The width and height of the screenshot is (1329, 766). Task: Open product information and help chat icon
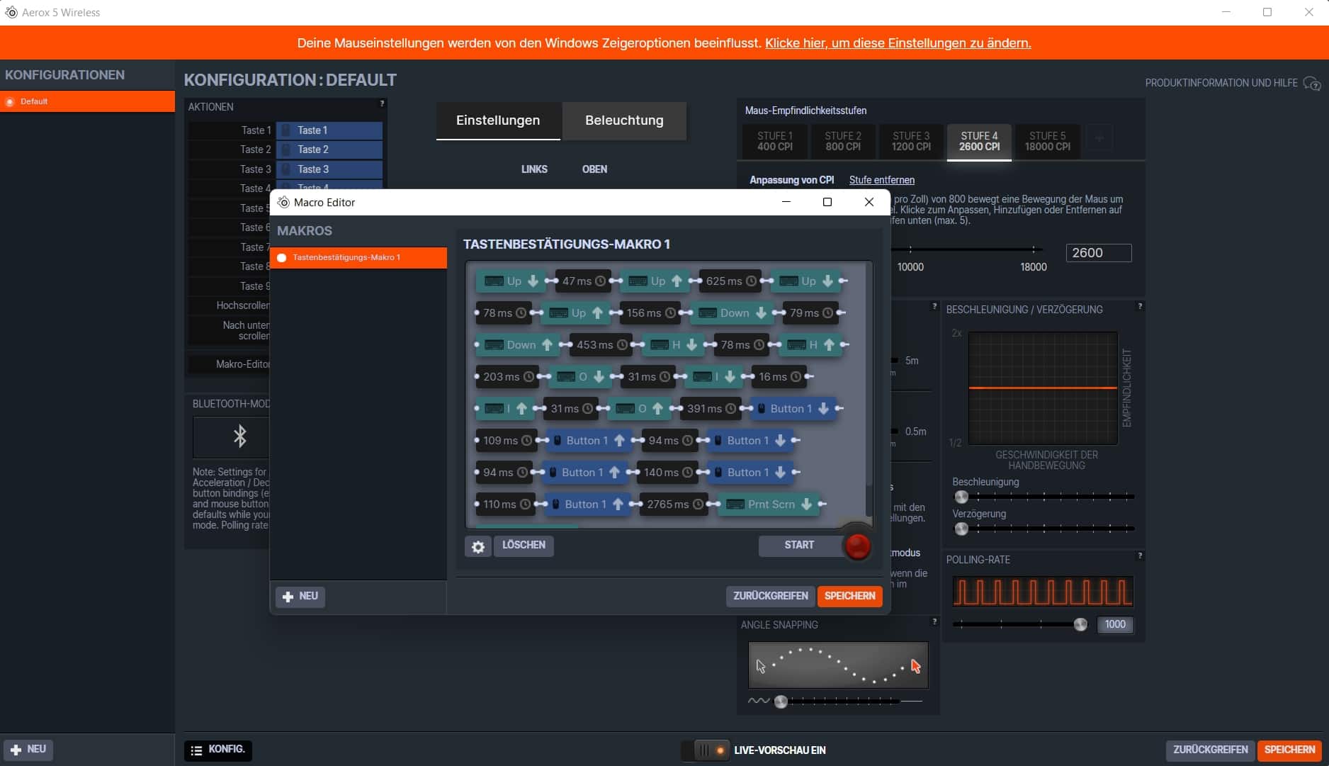coord(1311,84)
